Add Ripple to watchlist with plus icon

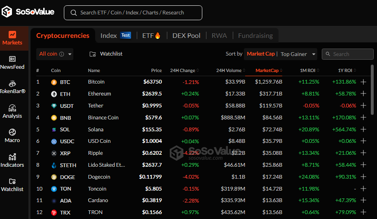363,153
